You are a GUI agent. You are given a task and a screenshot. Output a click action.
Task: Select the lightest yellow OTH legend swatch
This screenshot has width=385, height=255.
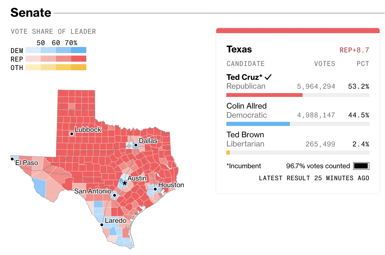point(33,67)
